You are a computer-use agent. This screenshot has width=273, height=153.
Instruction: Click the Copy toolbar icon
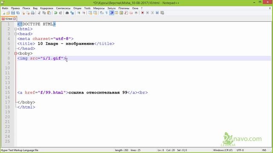[44, 13]
